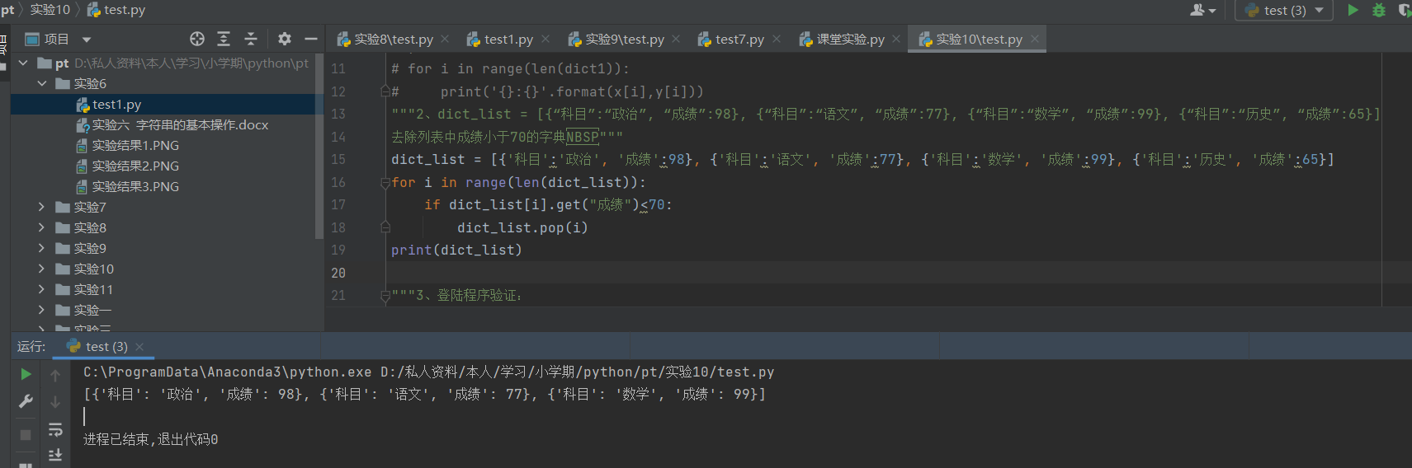Start debugging with the green bug icon
The height and width of the screenshot is (468, 1412).
[1378, 10]
